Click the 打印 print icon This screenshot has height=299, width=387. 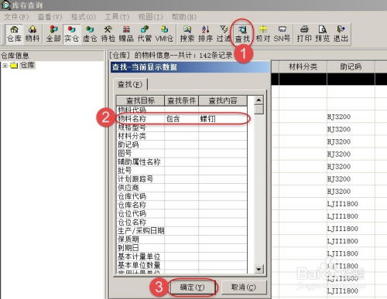tap(304, 34)
